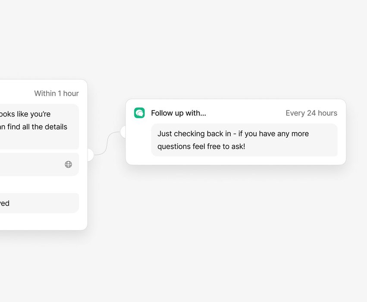Click the input connector on Follow up card

point(124,132)
